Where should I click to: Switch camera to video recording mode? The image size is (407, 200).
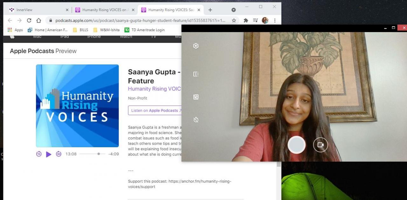click(x=321, y=145)
